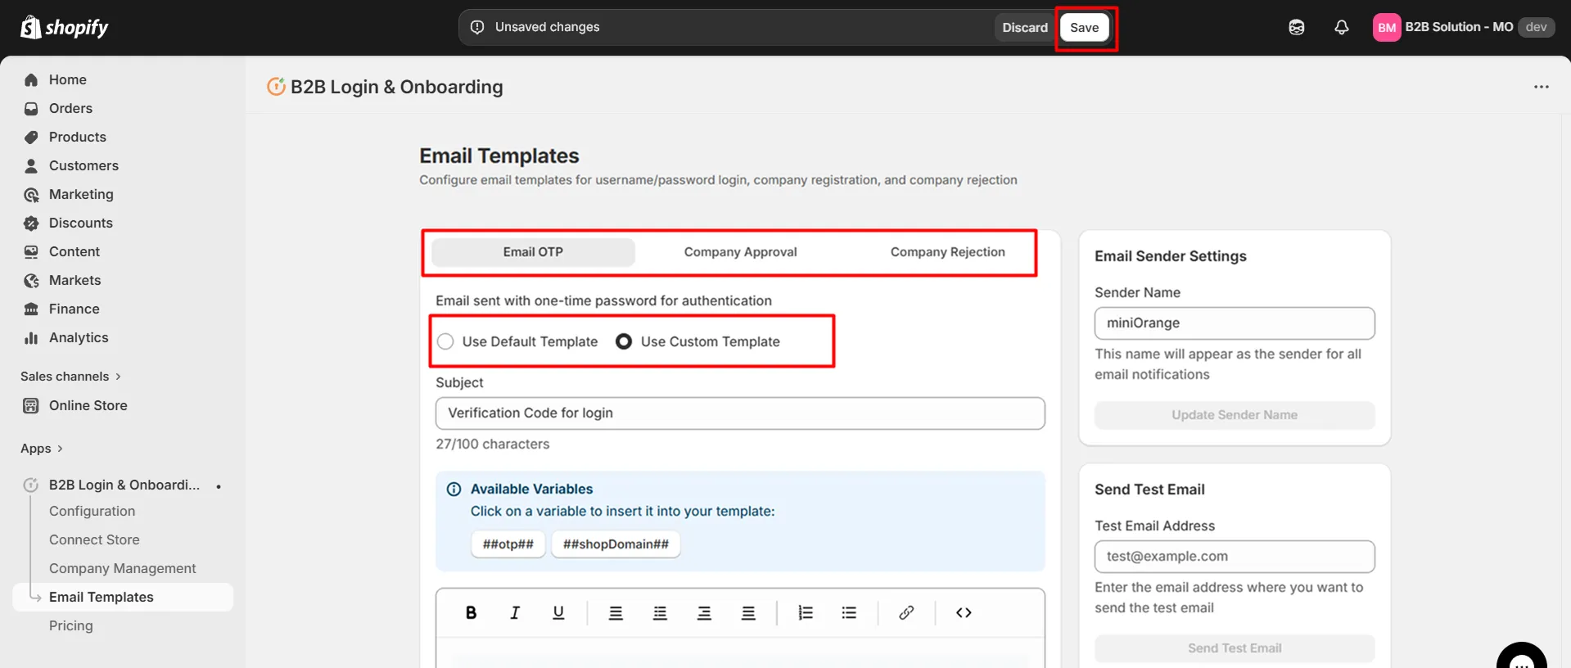
Task: Click Send Test Email button
Action: (x=1235, y=648)
